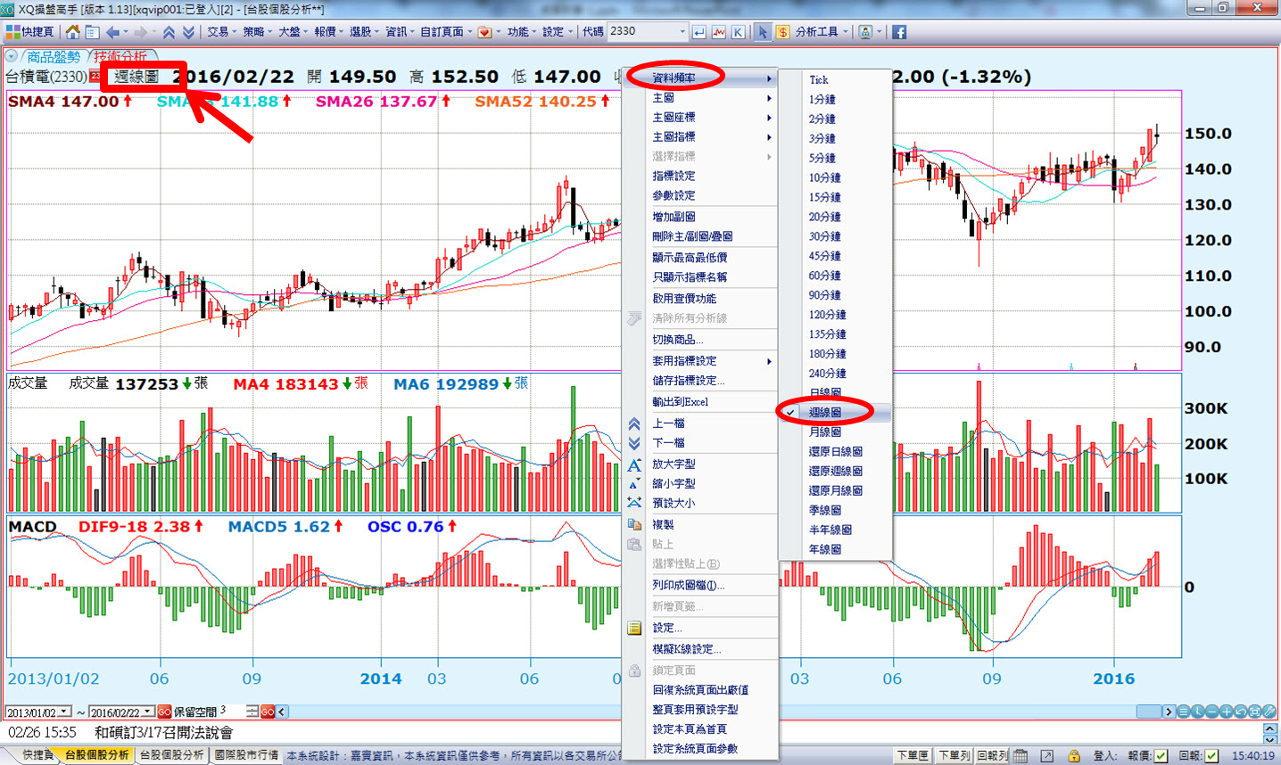Select the 月線圖 frequency option
1281x765 pixels.
click(836, 432)
